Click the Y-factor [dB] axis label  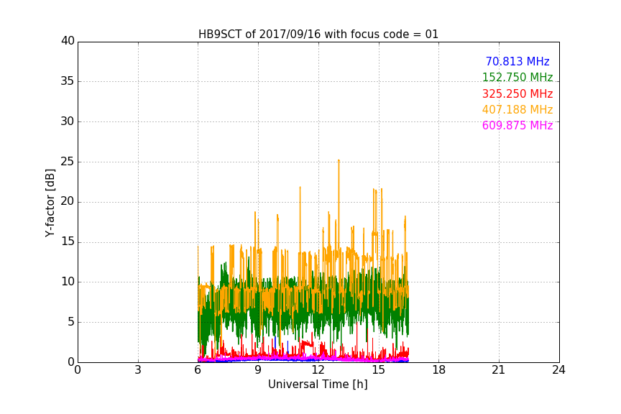pos(50,203)
